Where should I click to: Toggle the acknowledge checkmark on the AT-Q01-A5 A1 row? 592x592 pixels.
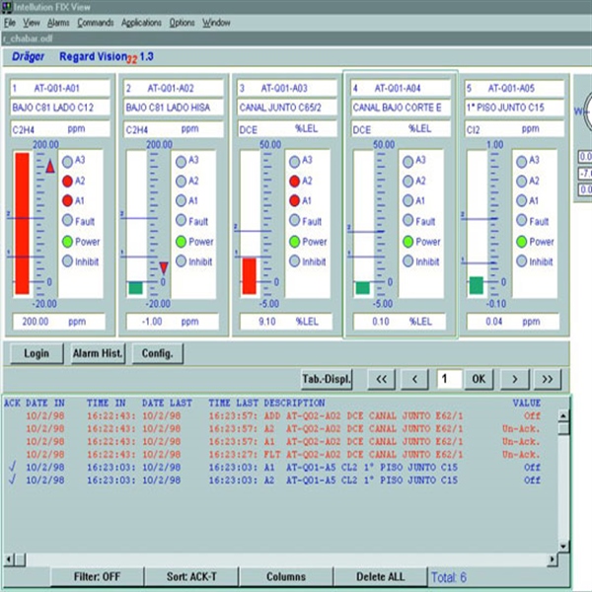12,467
